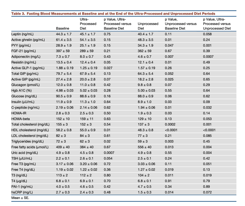The image size is (245, 206).
Task: Click the 'Hgb A1C (%)' row label
Action: point(21,91)
